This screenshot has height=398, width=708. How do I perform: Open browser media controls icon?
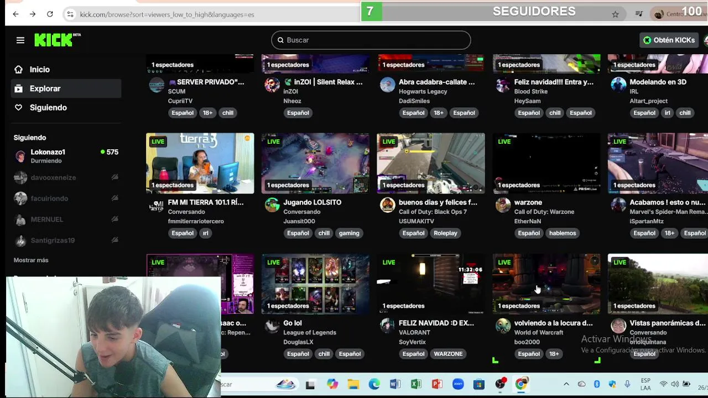pos(639,14)
